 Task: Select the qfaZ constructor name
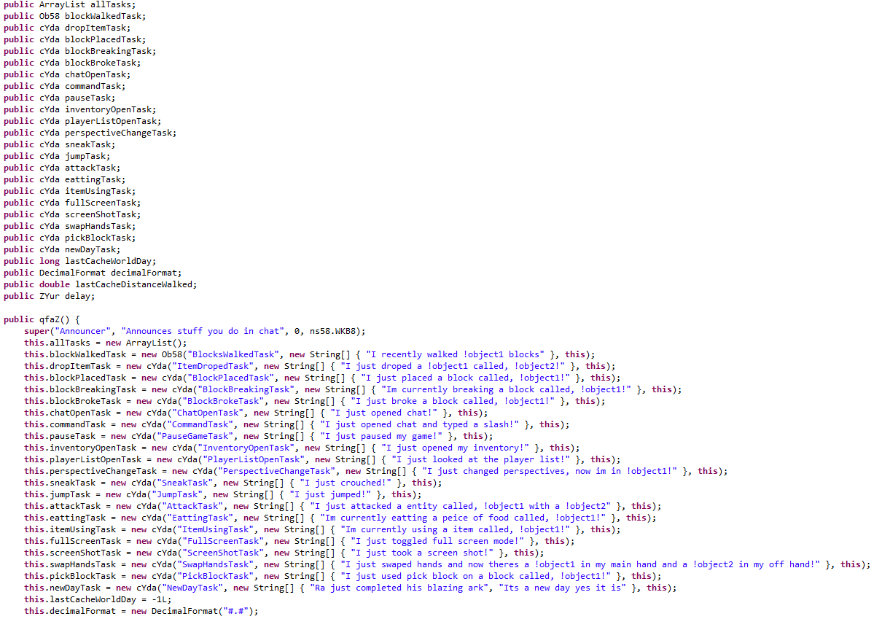pos(49,319)
